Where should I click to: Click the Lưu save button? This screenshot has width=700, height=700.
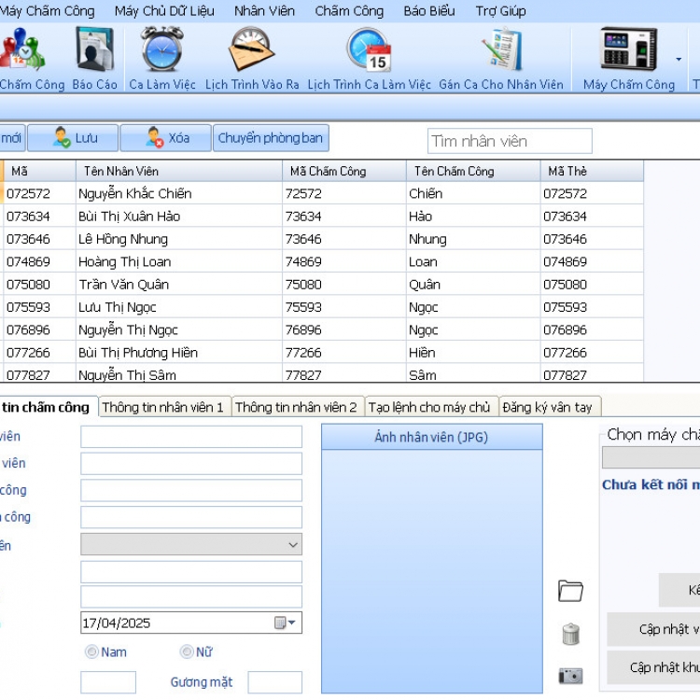[74, 138]
